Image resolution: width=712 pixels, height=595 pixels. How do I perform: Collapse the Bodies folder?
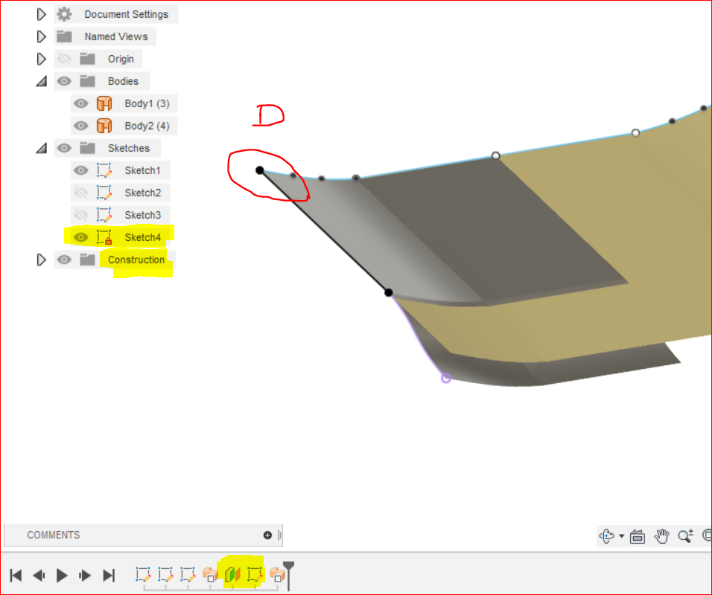coord(42,81)
